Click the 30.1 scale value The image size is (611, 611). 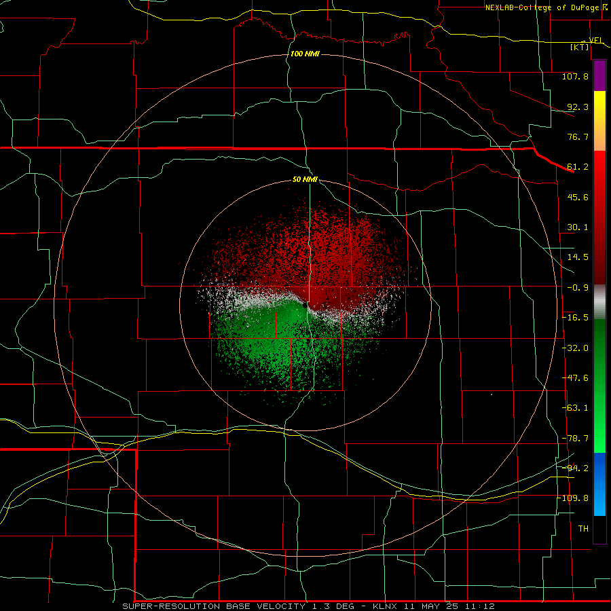(x=578, y=227)
